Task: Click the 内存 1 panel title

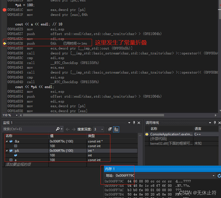Action: (x=110, y=169)
